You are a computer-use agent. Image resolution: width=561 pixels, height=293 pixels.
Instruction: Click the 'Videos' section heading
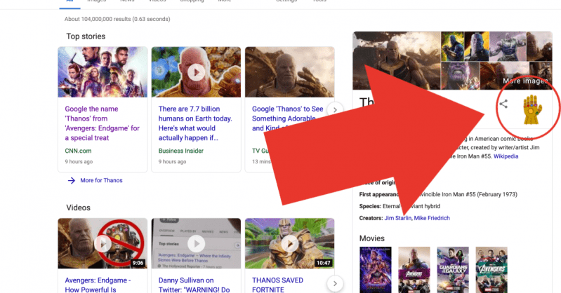79,207
